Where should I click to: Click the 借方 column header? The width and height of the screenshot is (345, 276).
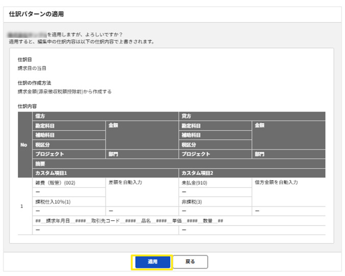pos(106,116)
